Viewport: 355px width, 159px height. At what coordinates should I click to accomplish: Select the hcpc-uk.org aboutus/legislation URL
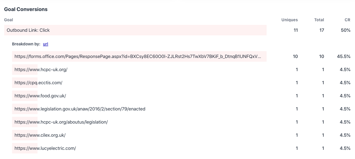point(61,122)
